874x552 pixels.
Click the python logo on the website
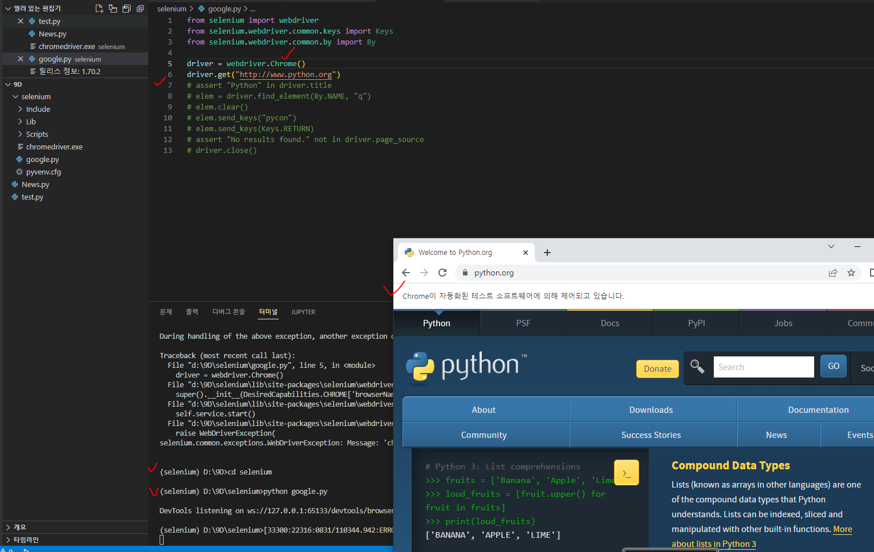point(466,367)
